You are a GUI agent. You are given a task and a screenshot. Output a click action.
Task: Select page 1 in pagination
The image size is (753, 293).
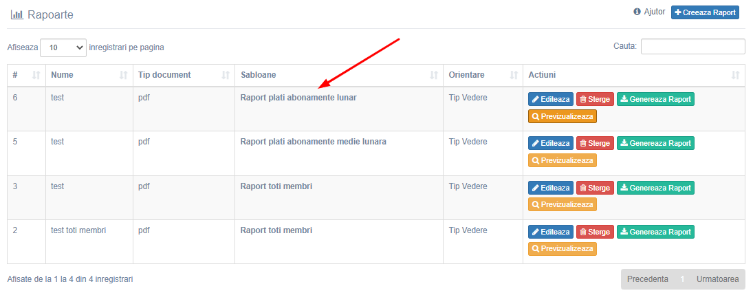coord(682,279)
